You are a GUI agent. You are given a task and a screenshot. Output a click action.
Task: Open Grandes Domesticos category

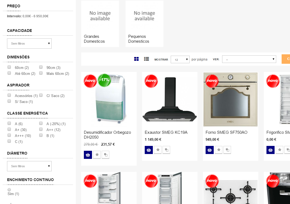click(x=100, y=24)
